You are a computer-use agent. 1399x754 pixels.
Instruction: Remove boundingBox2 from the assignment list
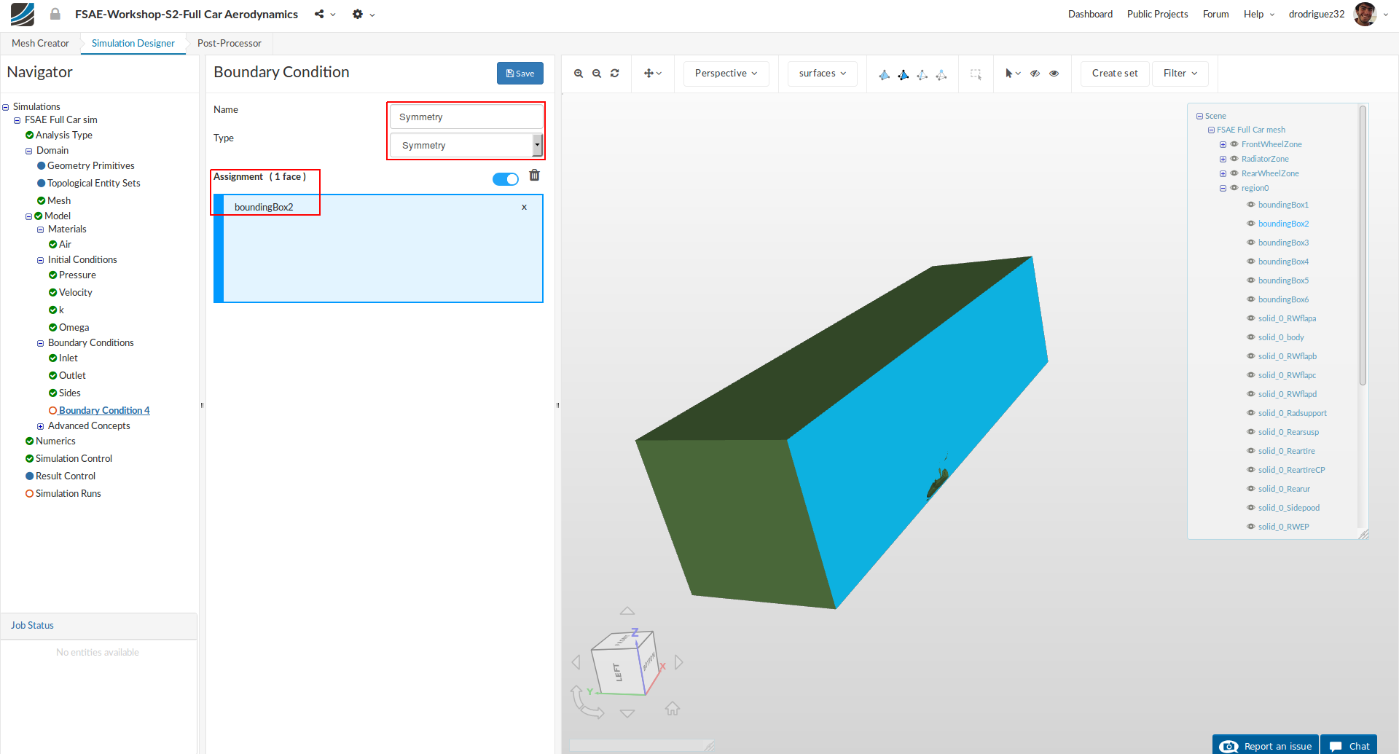[524, 208]
